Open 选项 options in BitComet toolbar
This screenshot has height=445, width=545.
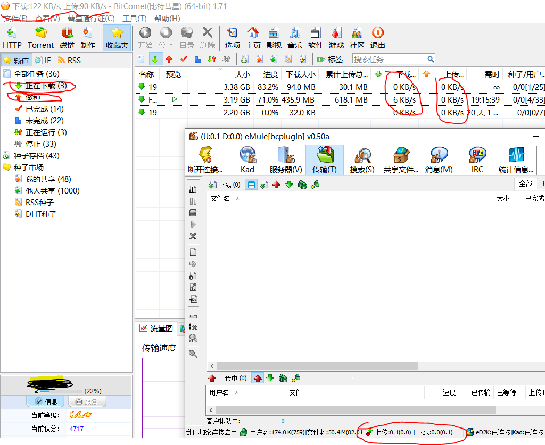tap(232, 38)
